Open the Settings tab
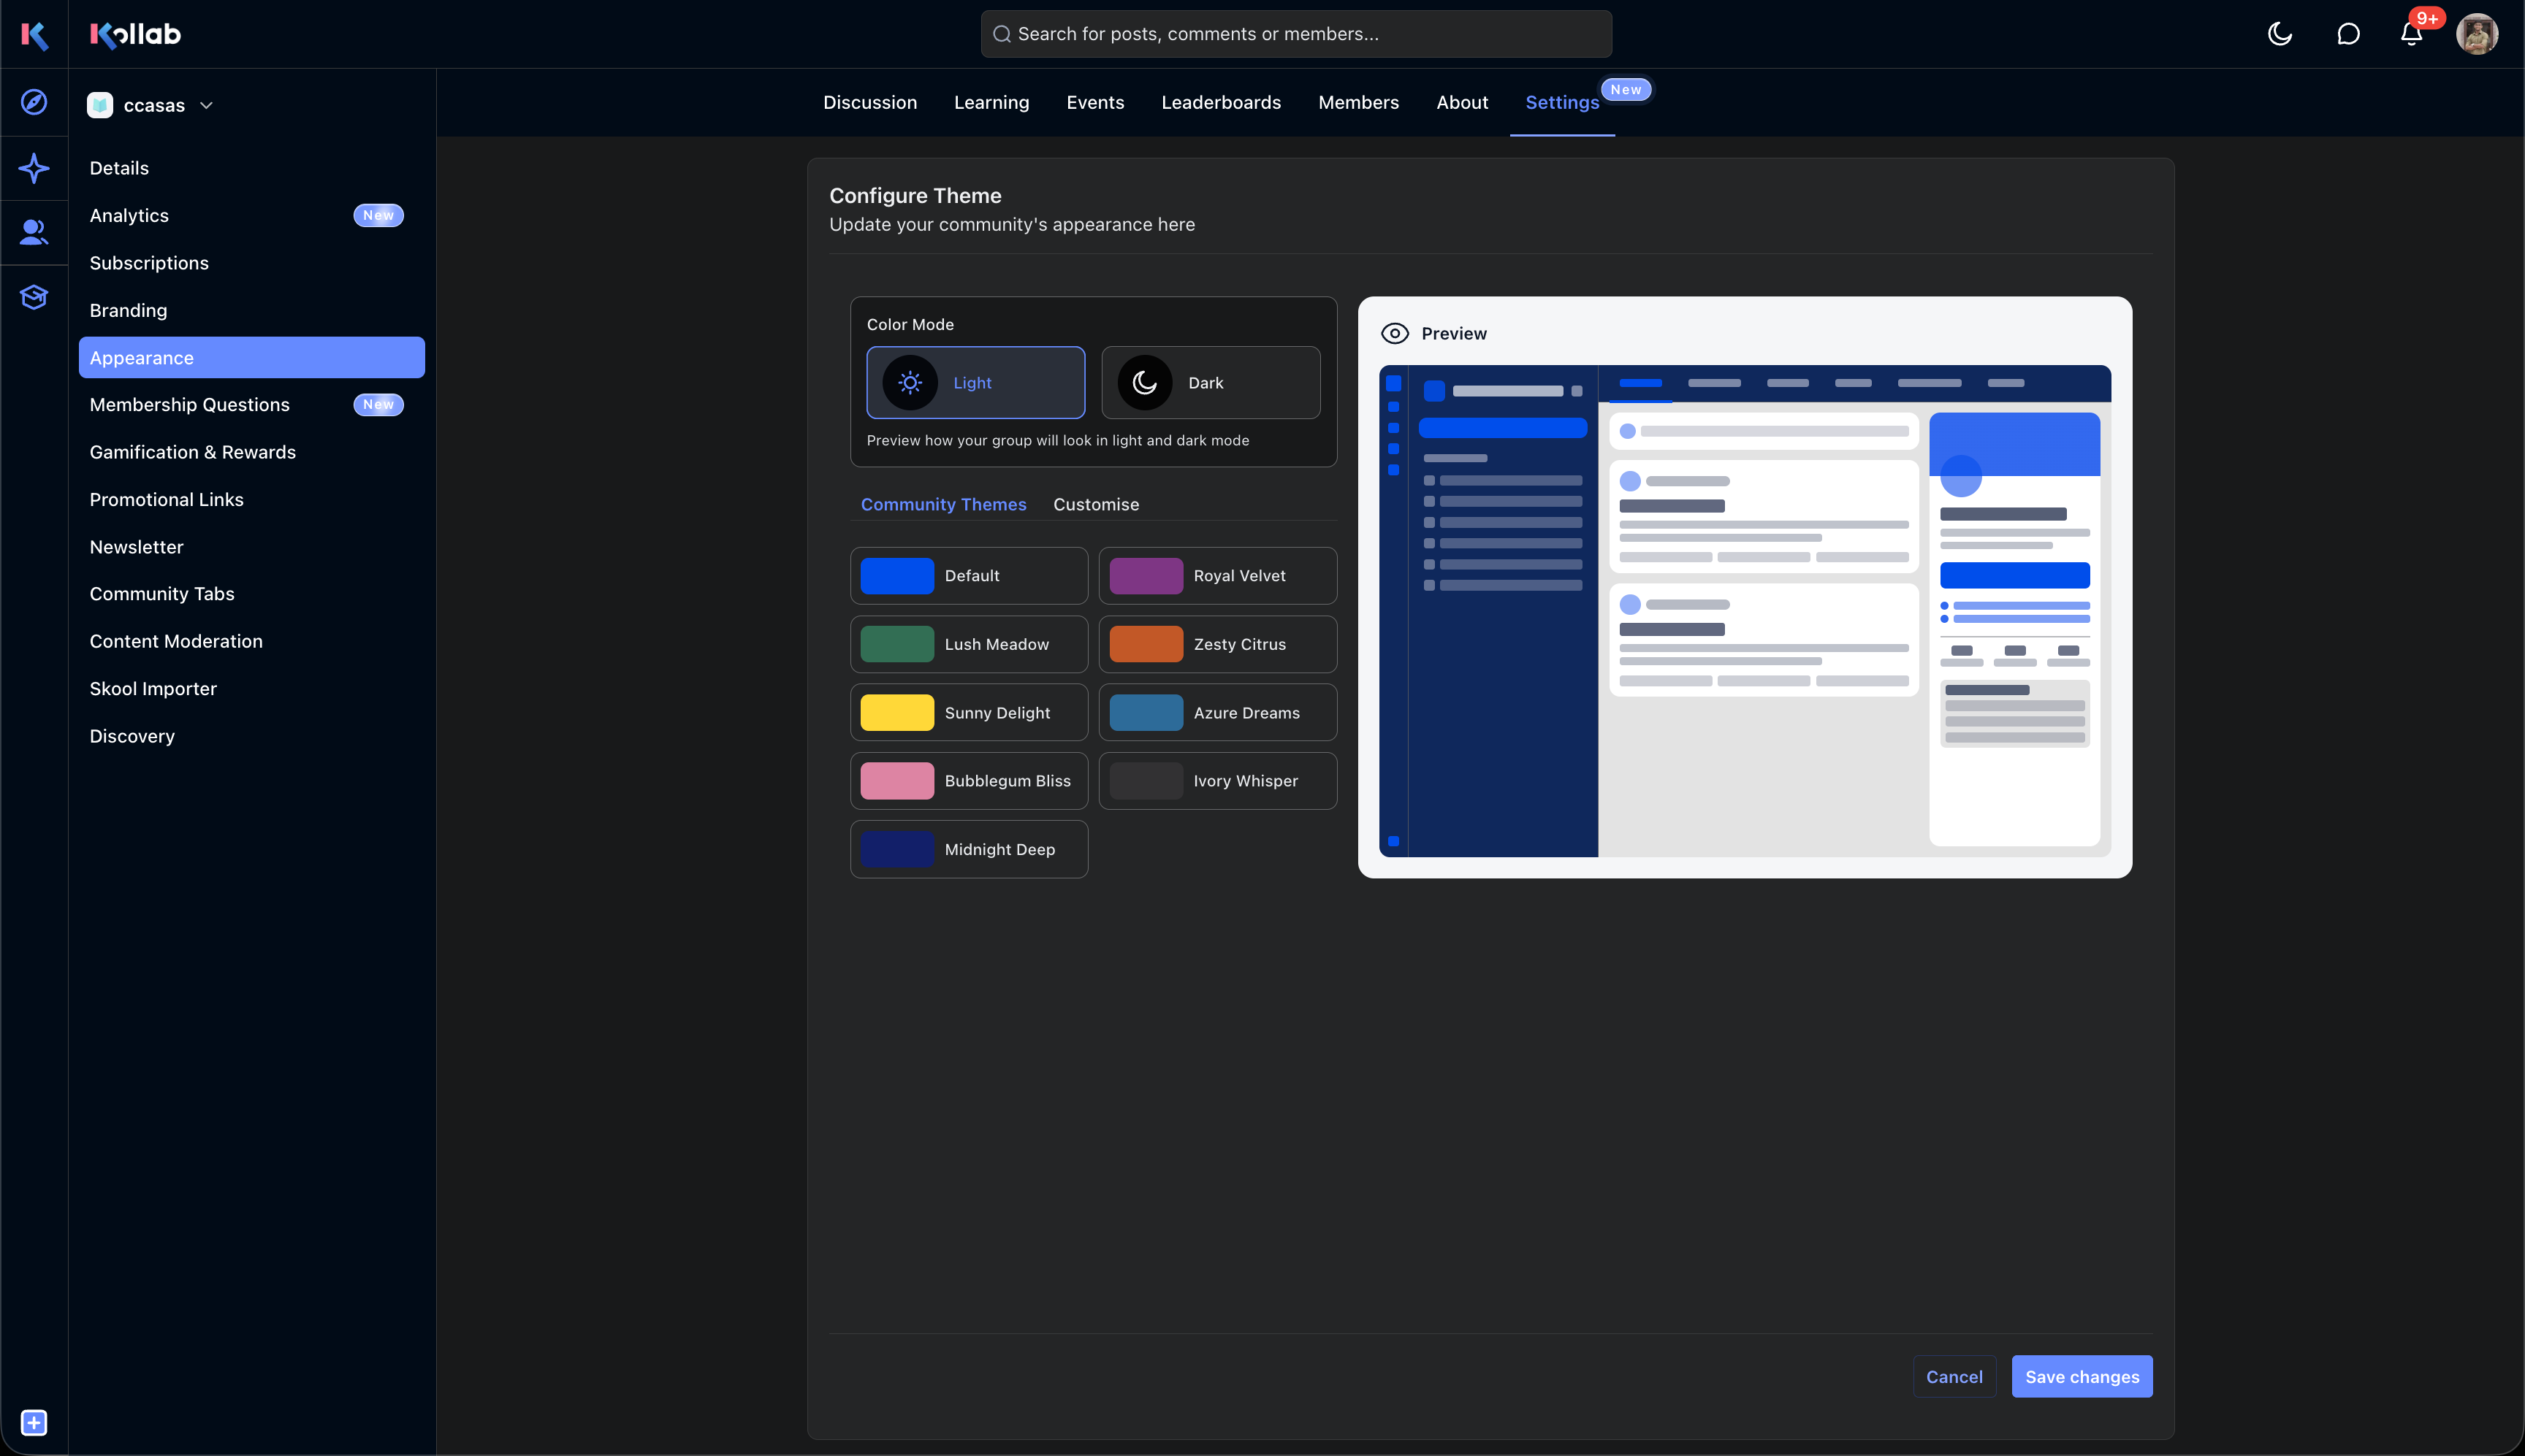The height and width of the screenshot is (1456, 2525). 1561,102
